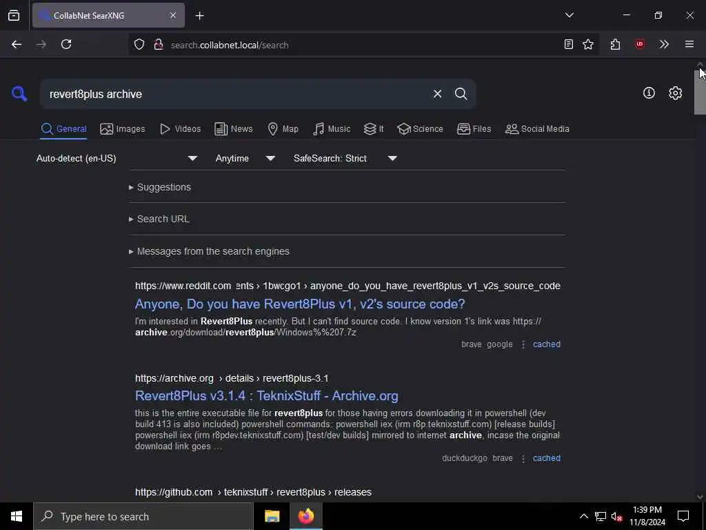Open the Revert8Plus v3.1.4 TeknixStuff result

[x=267, y=396]
